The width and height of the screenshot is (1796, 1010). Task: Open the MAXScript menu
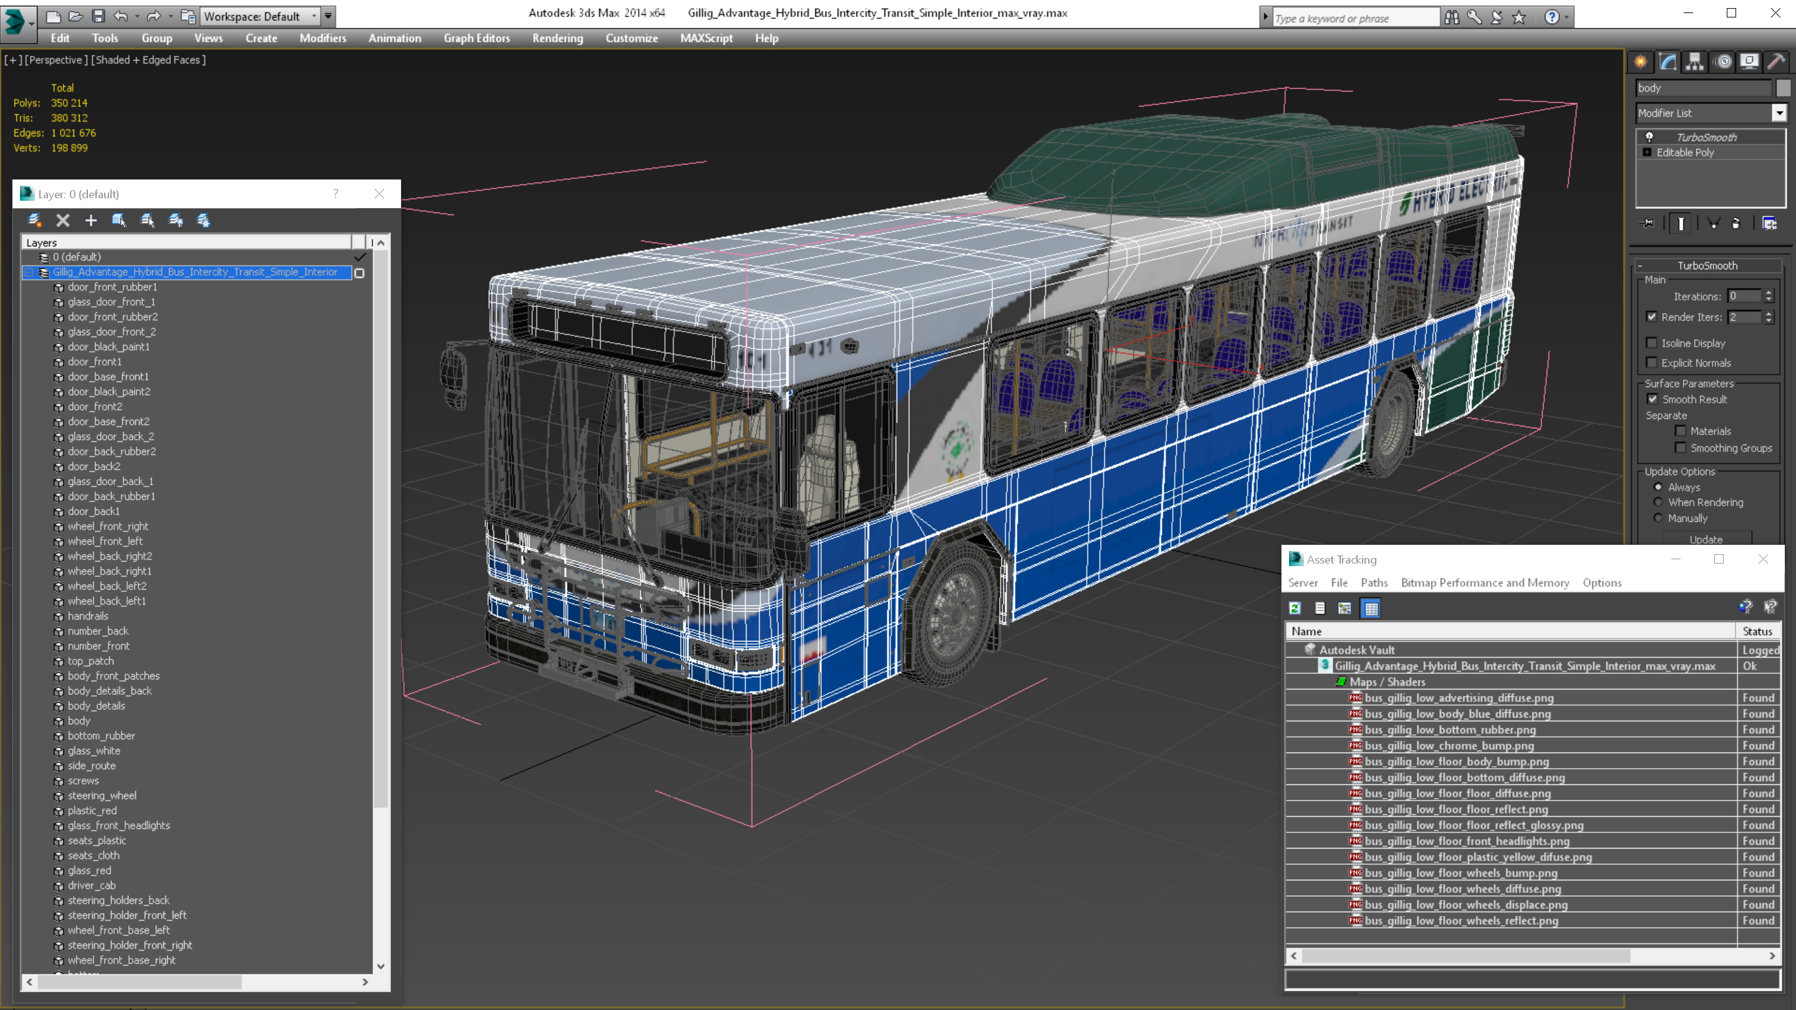click(x=707, y=37)
